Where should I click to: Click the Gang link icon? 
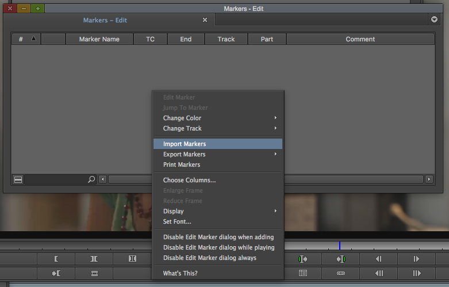click(x=341, y=273)
